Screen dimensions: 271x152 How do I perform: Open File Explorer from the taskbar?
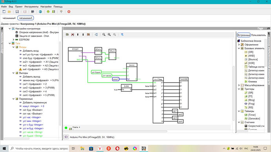click(82, 148)
